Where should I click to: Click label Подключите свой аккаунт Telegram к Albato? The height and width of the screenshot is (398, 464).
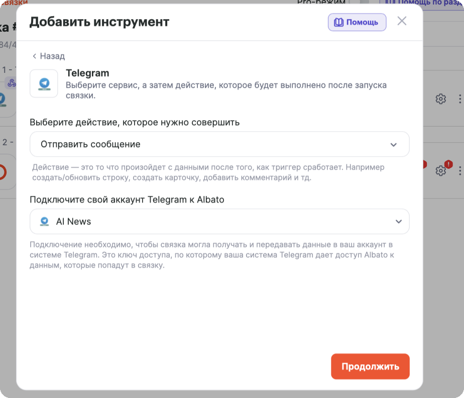pyautogui.click(x=127, y=200)
